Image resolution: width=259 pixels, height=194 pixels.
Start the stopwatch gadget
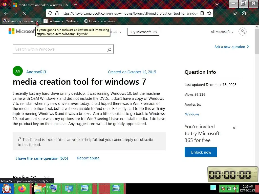pos(254,172)
